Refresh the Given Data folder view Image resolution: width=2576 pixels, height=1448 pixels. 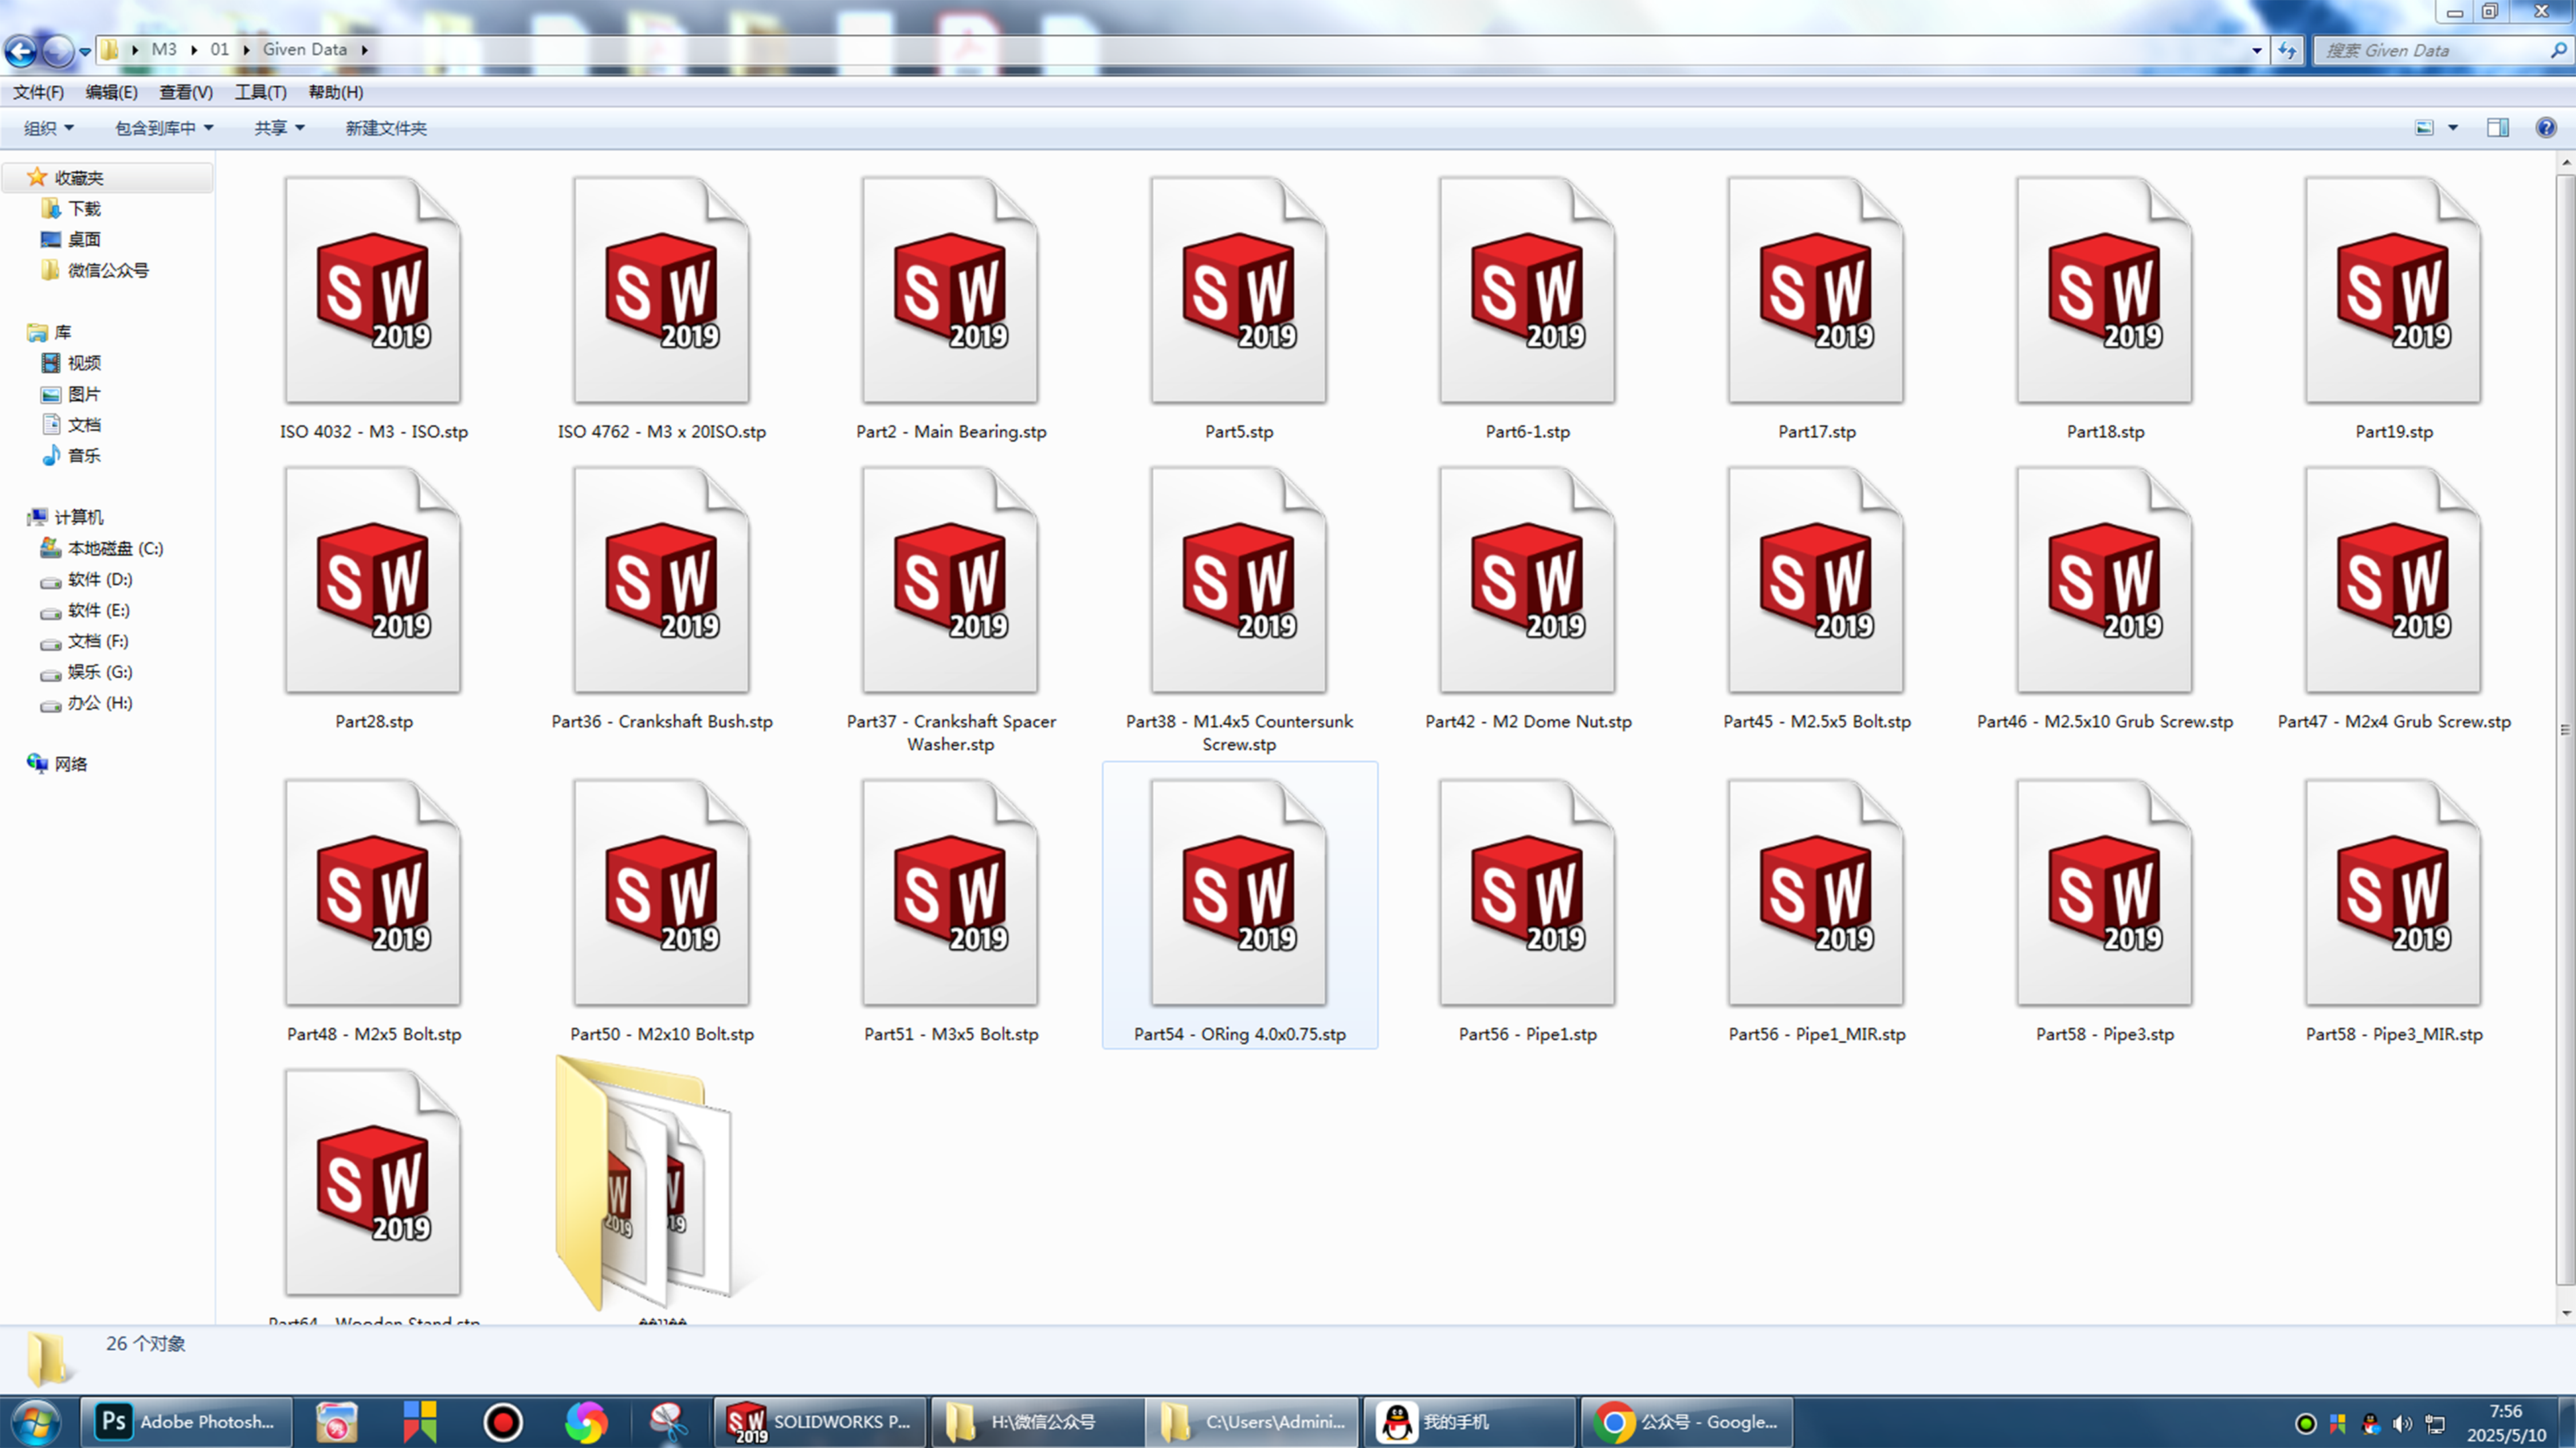2288,50
